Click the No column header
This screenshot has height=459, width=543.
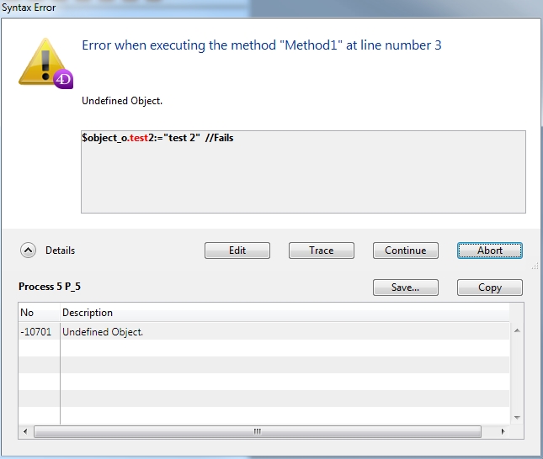click(39, 313)
